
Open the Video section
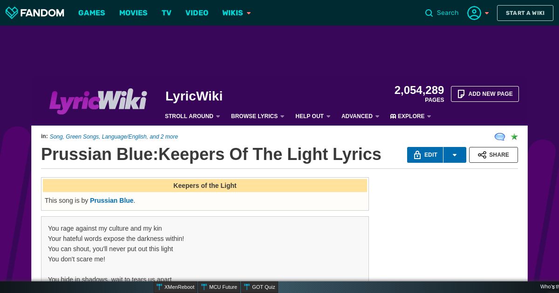(197, 13)
